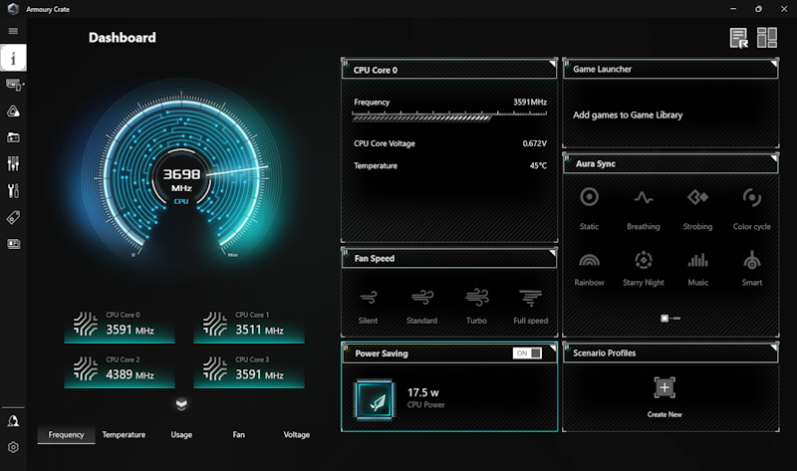Click the CPU Core 0 frequency bar

pyautogui.click(x=450, y=117)
